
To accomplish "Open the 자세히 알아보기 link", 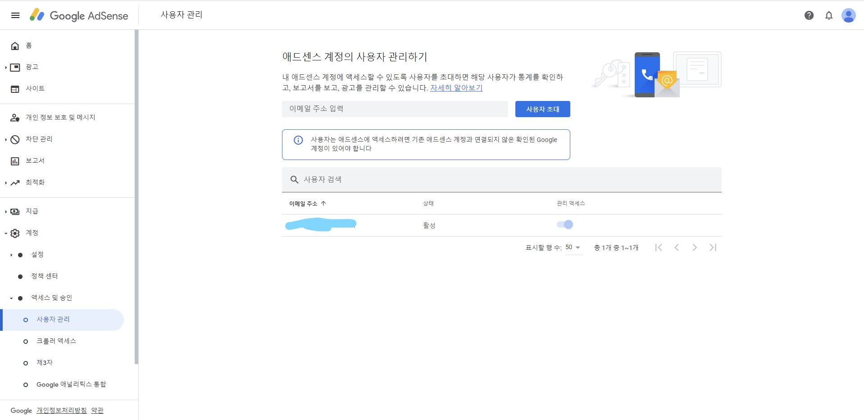I will [456, 88].
